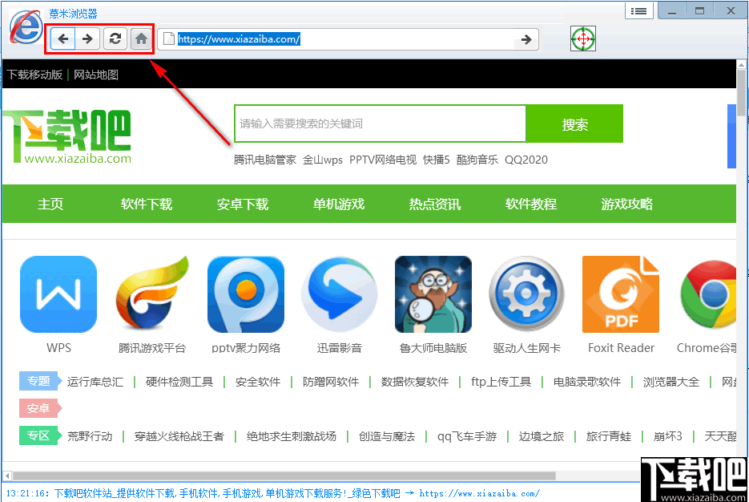Click the horizontal scrollbar thumb
The image size is (749, 502).
coord(284,476)
